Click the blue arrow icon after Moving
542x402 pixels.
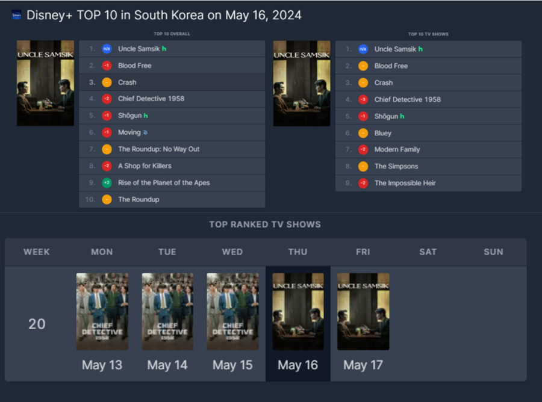145,132
